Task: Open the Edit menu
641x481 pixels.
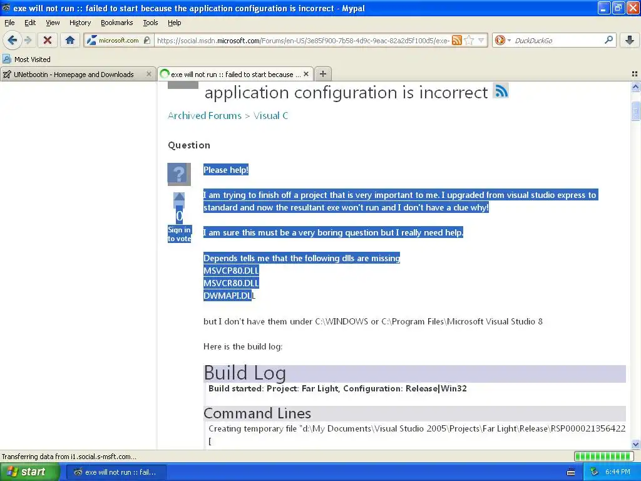Action: pyautogui.click(x=30, y=23)
